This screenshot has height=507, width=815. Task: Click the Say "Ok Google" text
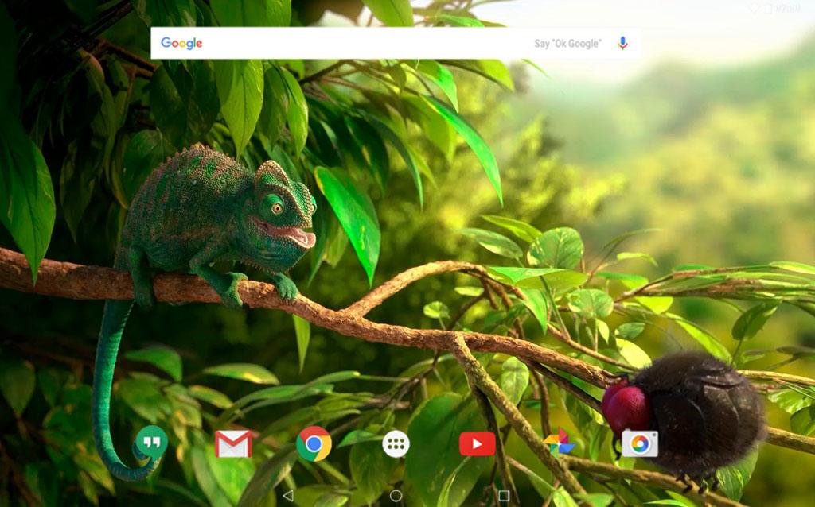pyautogui.click(x=567, y=44)
